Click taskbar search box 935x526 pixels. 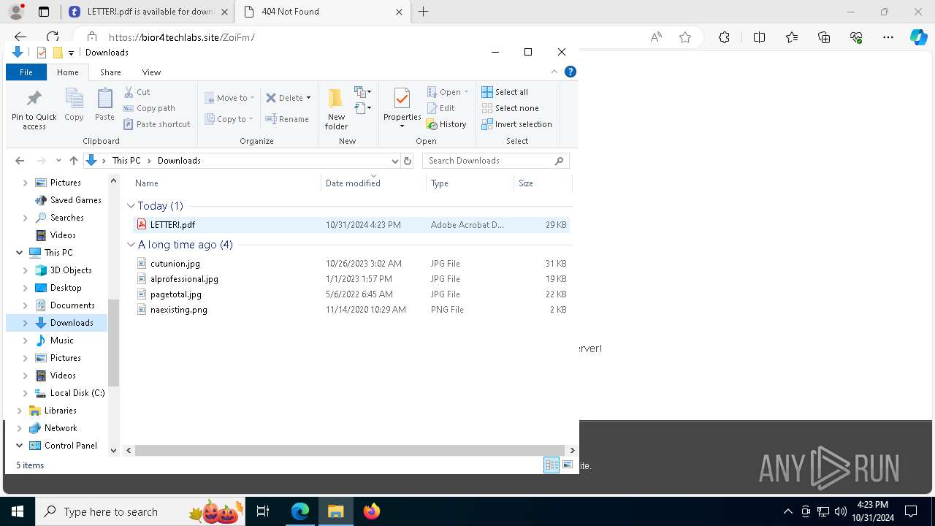point(140,511)
